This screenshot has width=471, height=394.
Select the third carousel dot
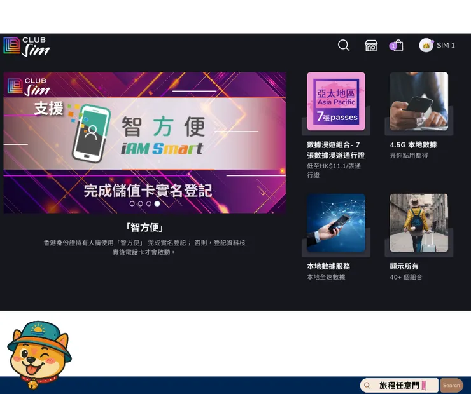click(x=149, y=203)
